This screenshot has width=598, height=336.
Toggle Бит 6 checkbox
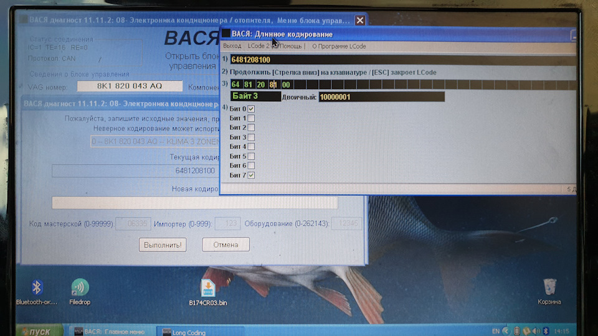pos(251,166)
